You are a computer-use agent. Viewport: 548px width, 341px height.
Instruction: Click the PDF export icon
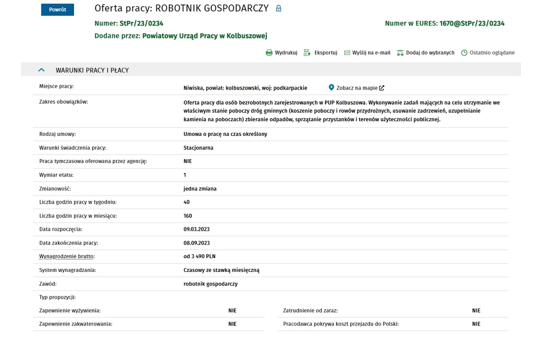[307, 53]
